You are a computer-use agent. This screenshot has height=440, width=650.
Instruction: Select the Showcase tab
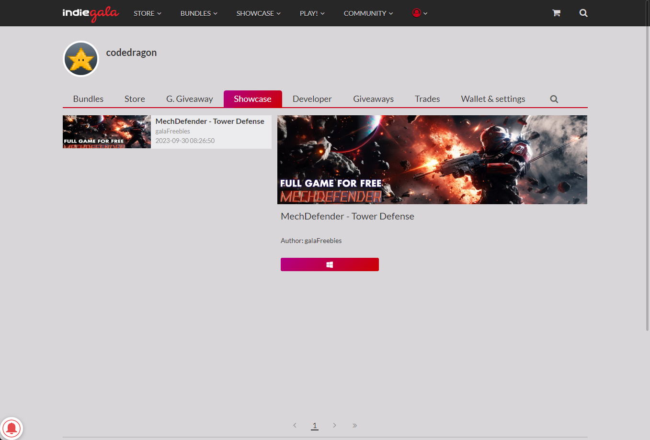point(252,99)
